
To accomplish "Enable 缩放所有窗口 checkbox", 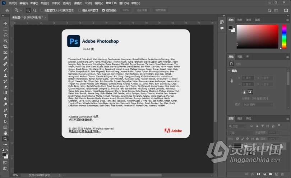I will point(80,10).
